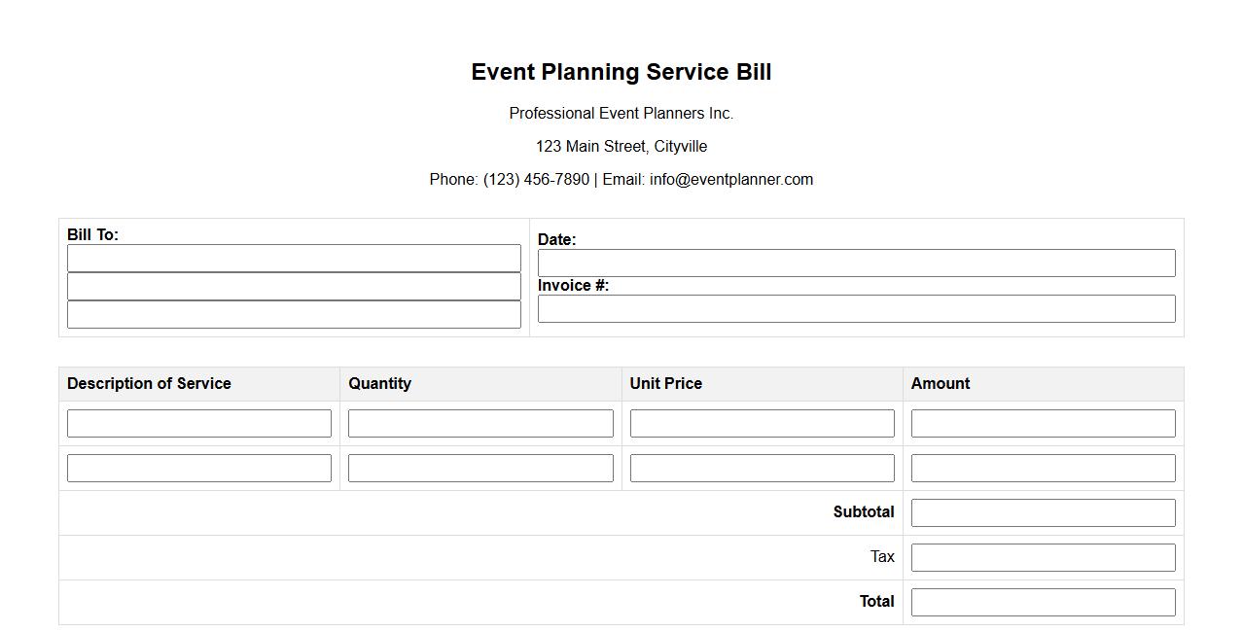Image resolution: width=1243 pixels, height=632 pixels.
Task: Click the third Bill To input line
Action: (294, 315)
